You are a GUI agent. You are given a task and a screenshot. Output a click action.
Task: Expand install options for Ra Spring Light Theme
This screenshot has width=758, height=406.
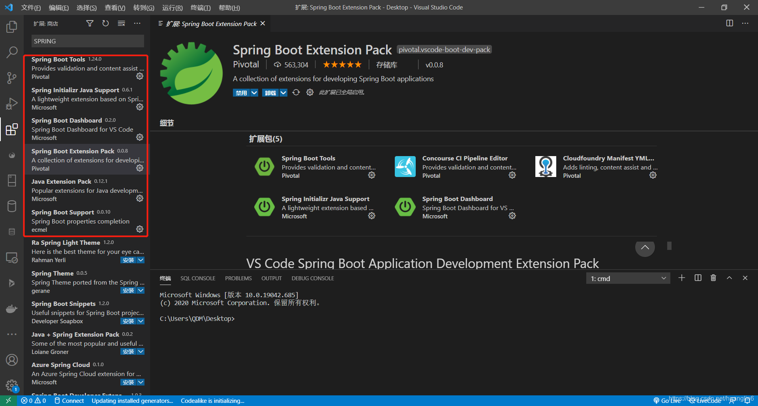coord(141,260)
